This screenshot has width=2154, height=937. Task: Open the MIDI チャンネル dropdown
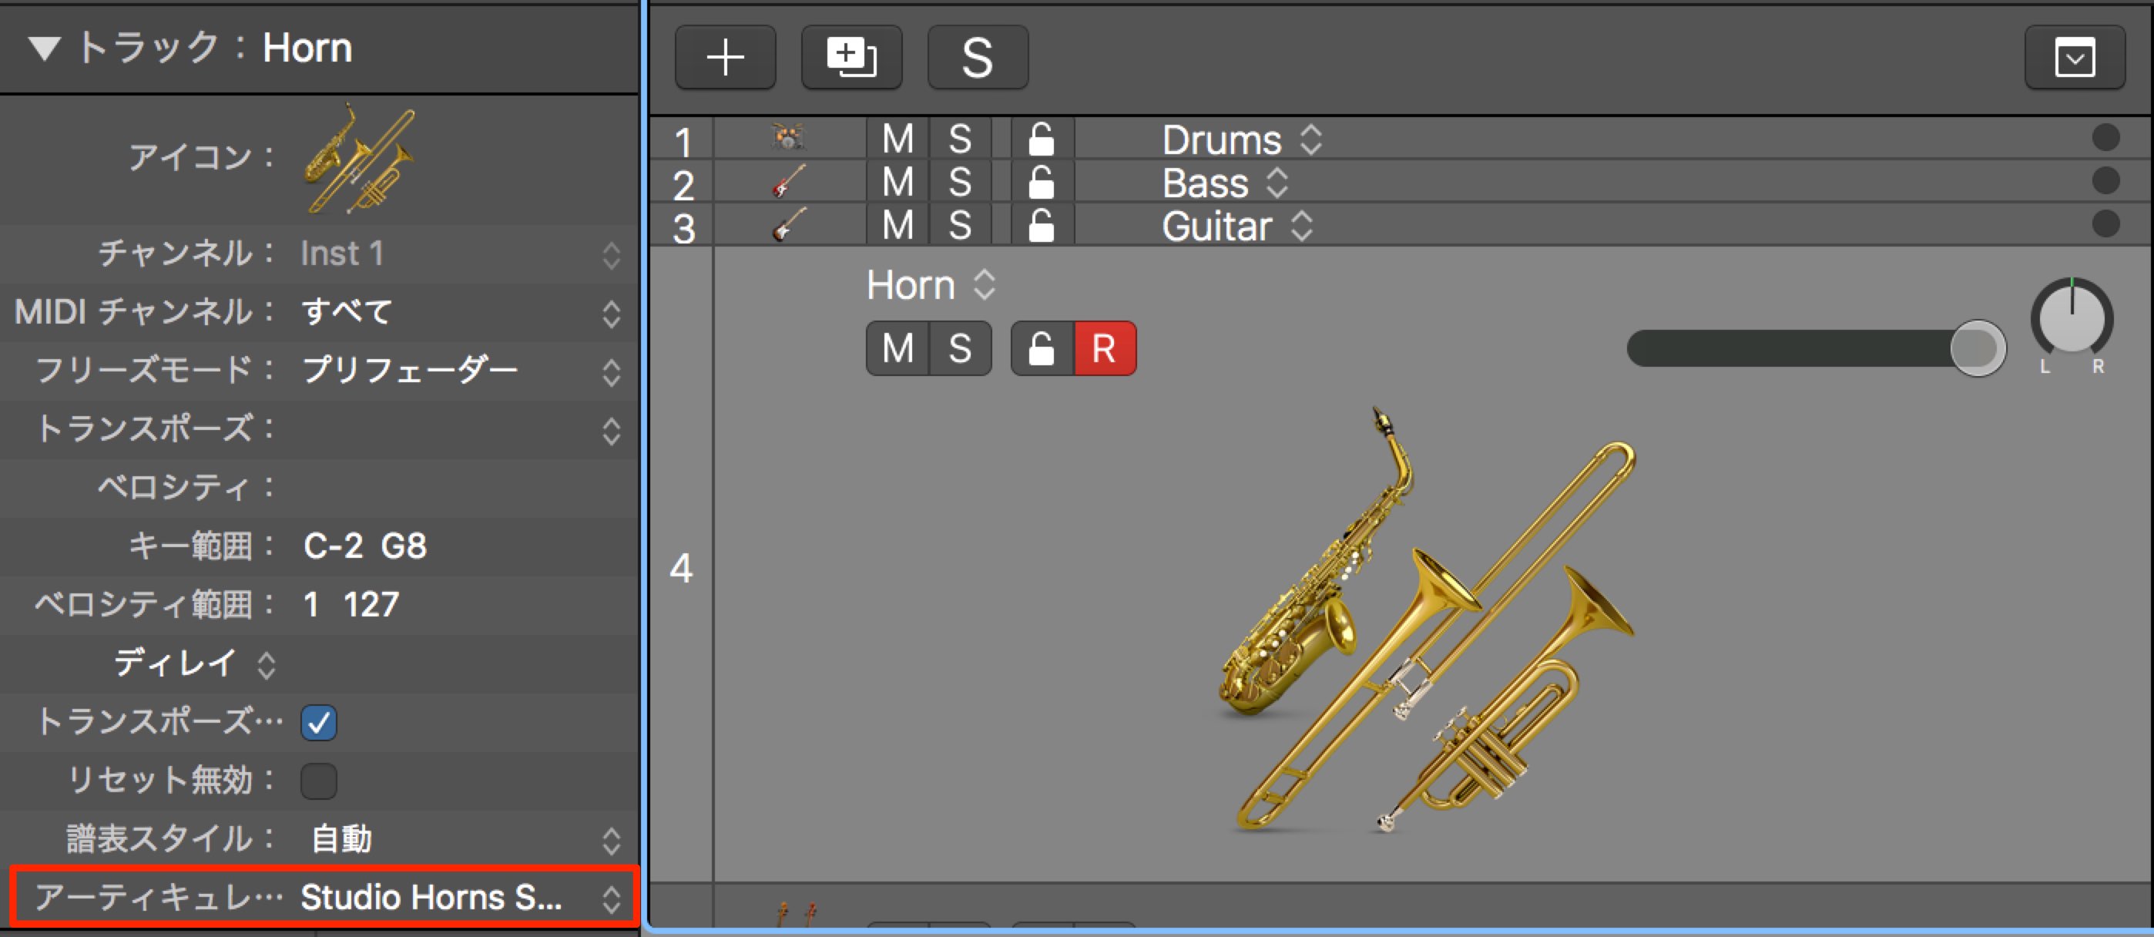pyautogui.click(x=460, y=312)
